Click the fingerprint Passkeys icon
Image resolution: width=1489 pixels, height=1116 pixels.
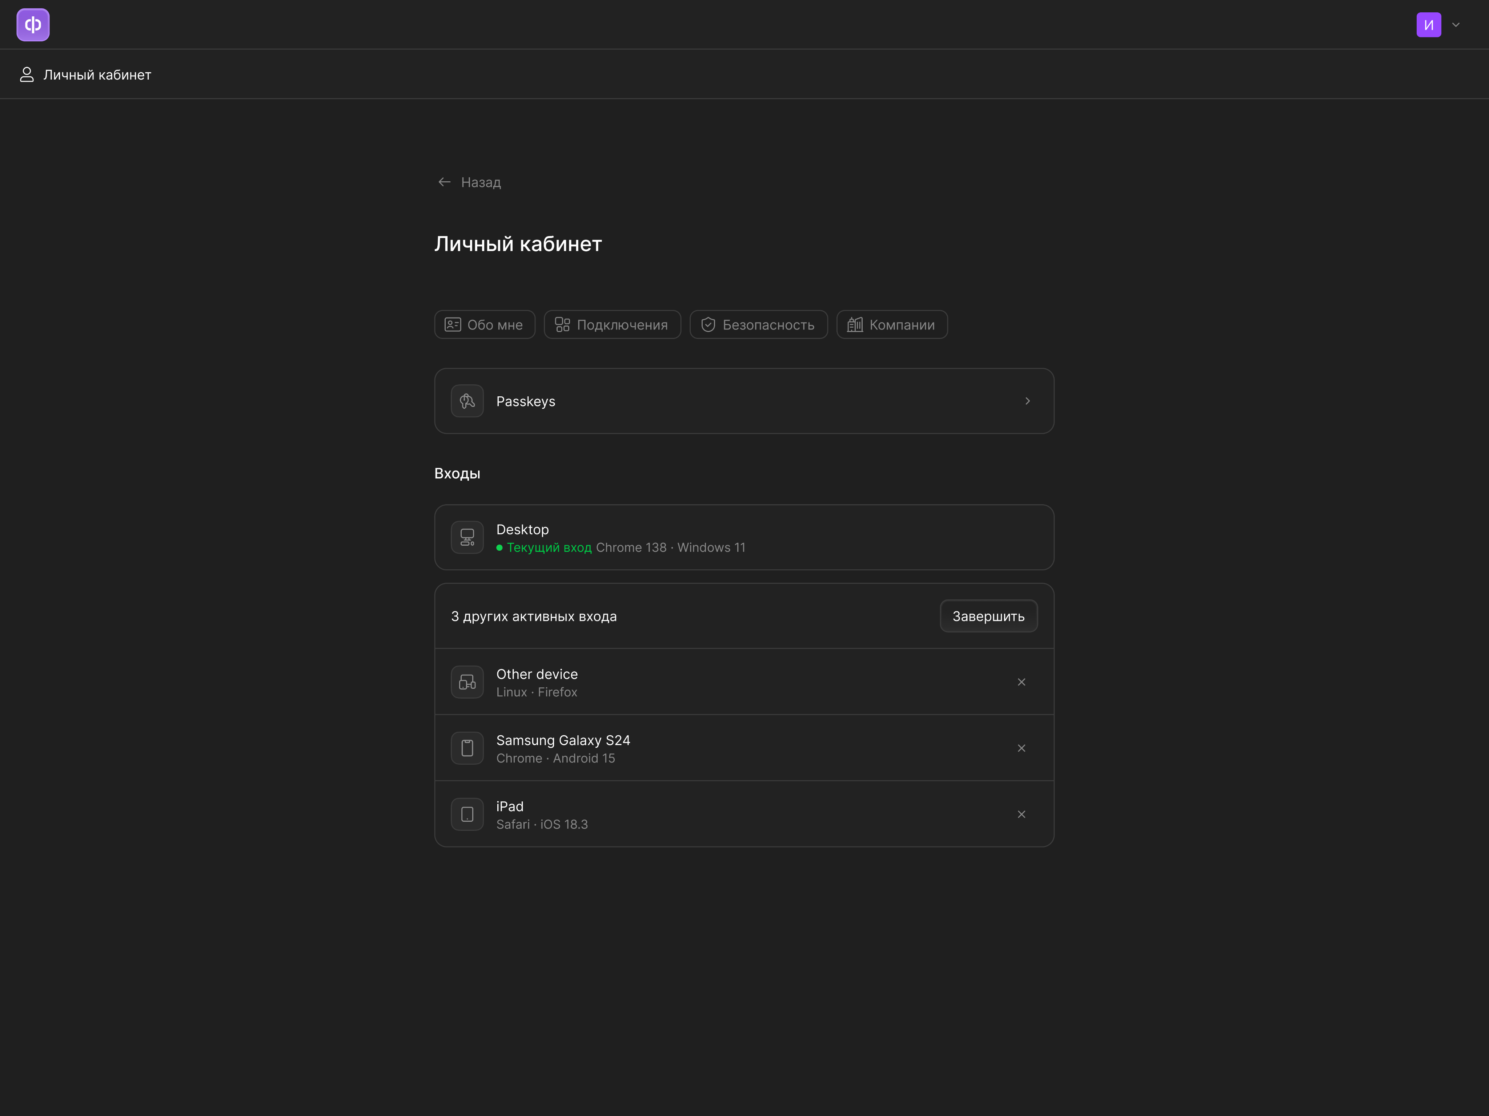467,401
